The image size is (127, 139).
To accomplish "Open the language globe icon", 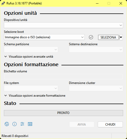I will pos(7,124).
